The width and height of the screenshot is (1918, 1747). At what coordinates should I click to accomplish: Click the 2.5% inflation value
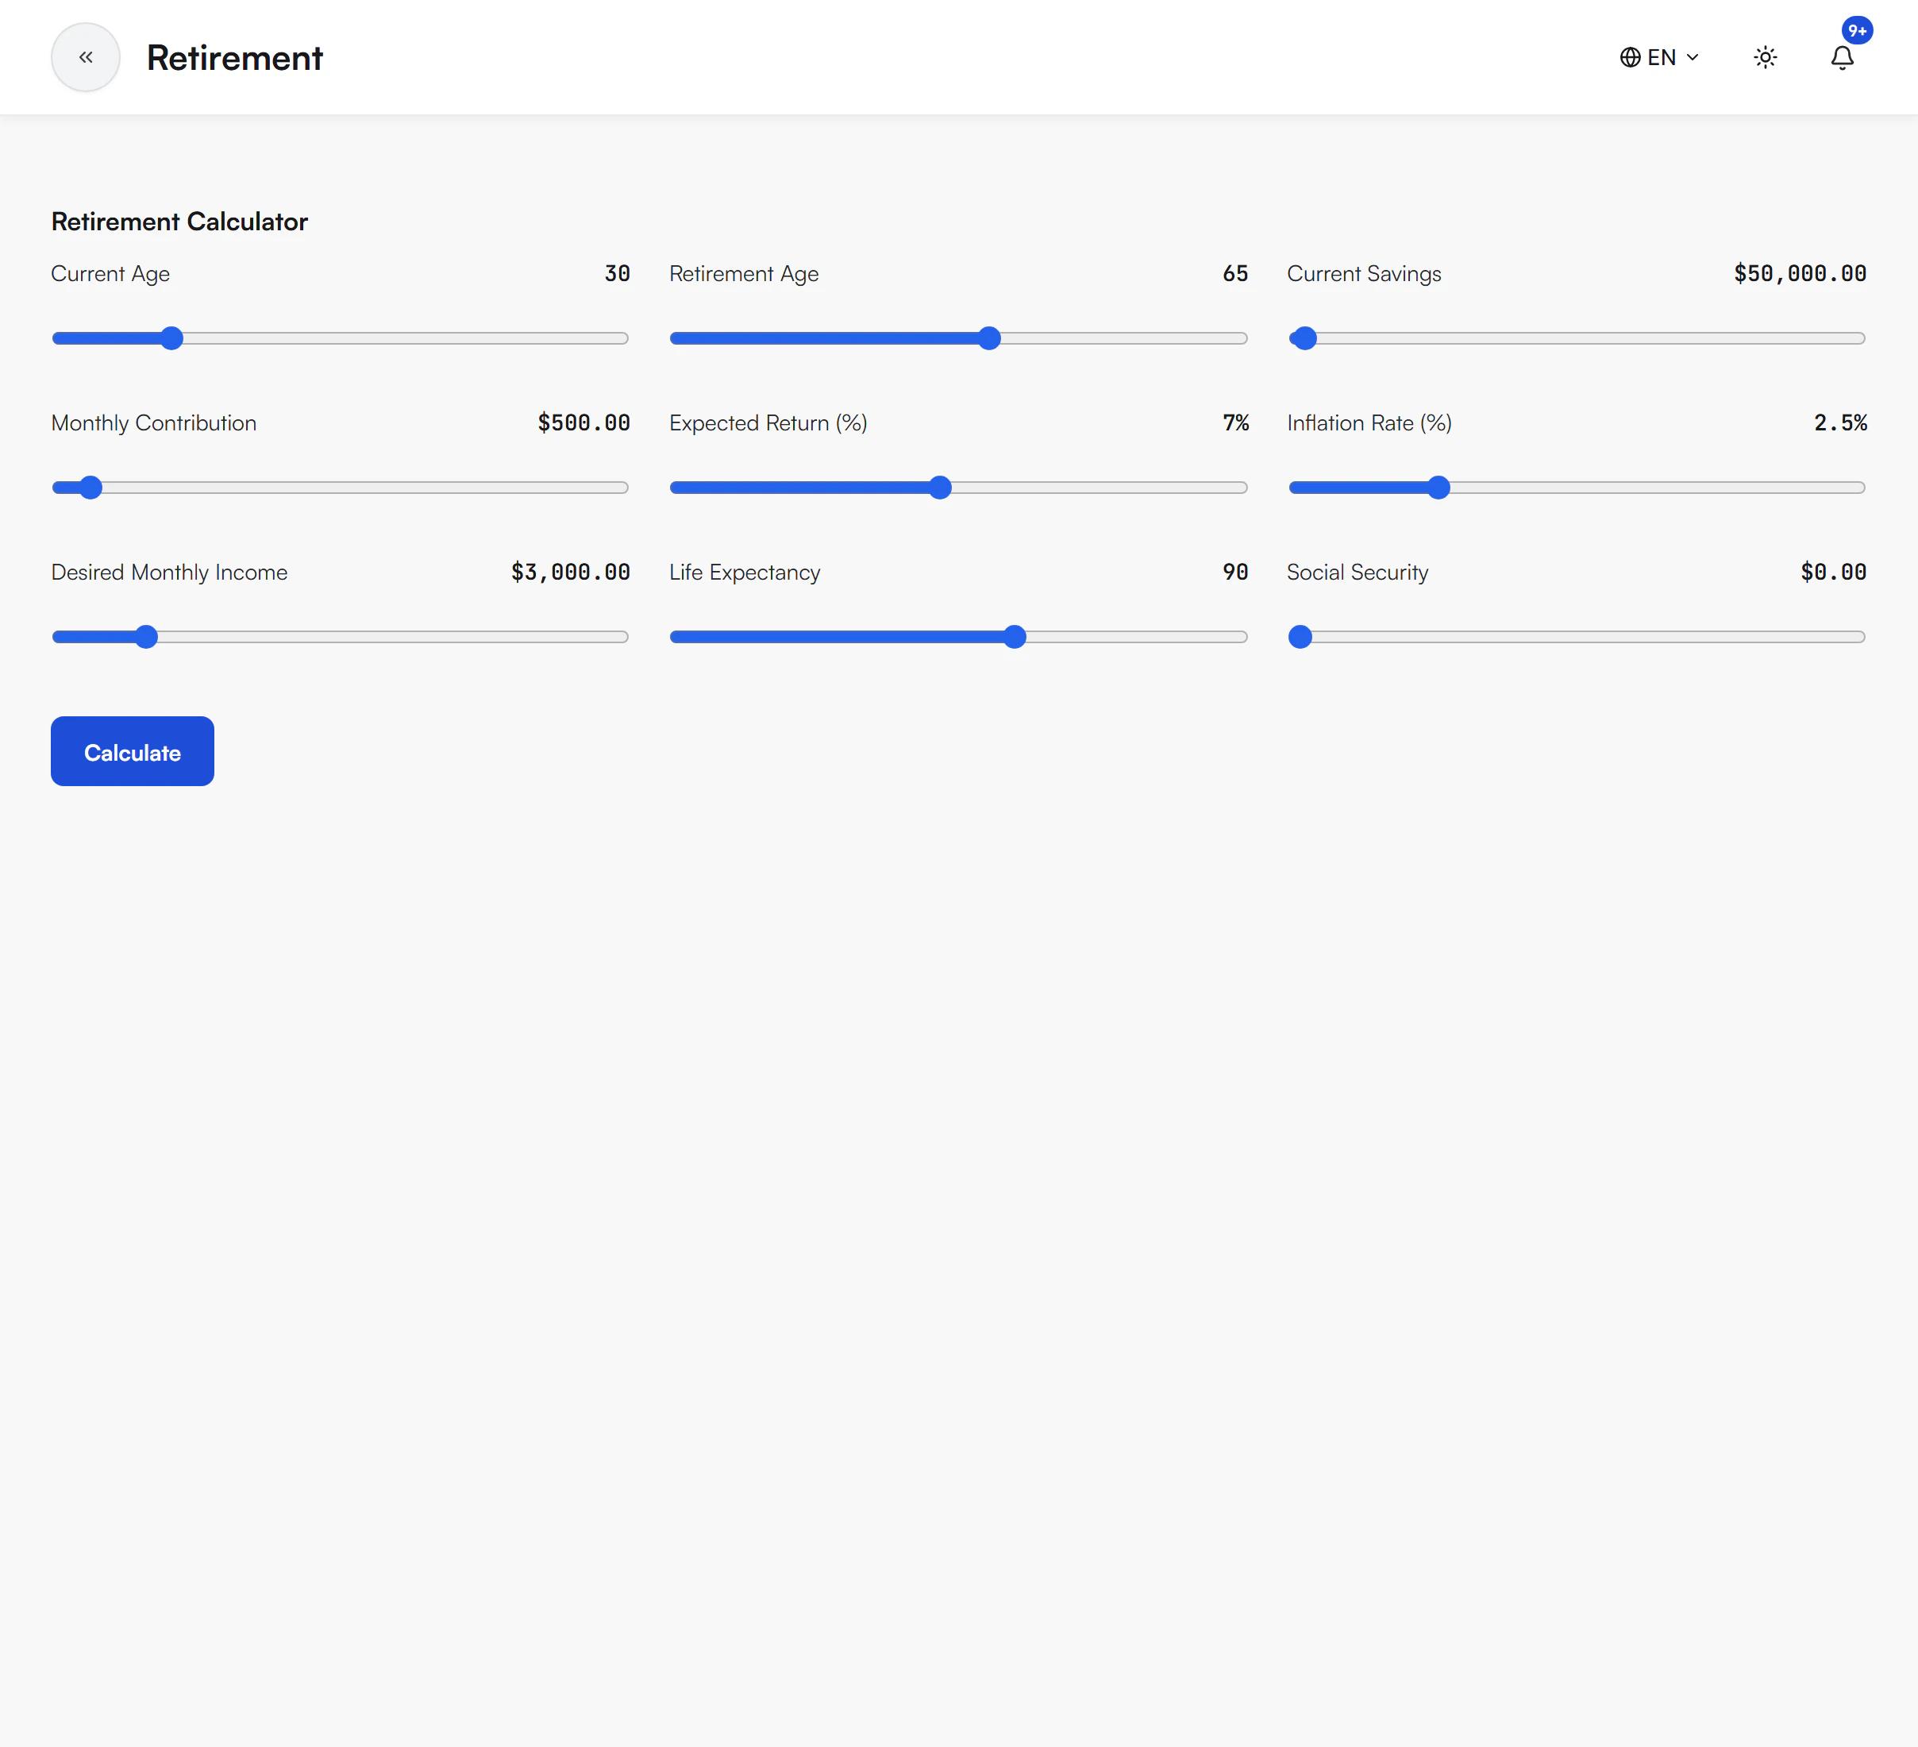coord(1841,423)
